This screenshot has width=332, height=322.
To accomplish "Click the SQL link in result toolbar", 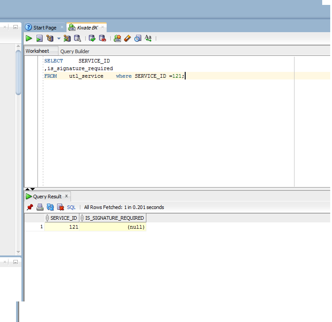I will [71, 207].
